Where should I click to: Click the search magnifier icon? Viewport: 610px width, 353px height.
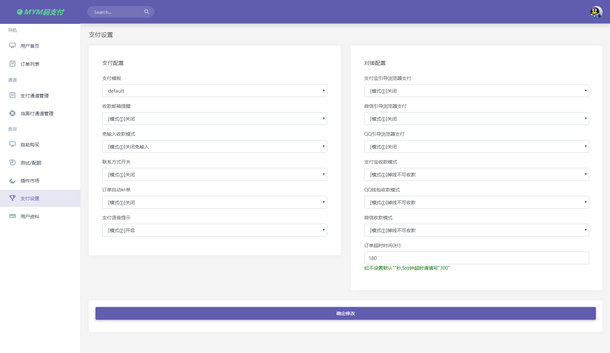(147, 11)
